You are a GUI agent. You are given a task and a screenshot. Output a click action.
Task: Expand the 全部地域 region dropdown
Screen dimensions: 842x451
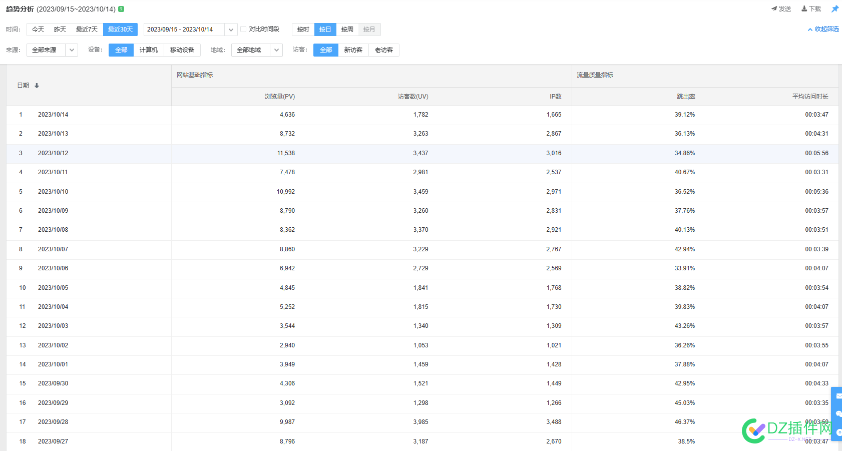[x=276, y=50]
